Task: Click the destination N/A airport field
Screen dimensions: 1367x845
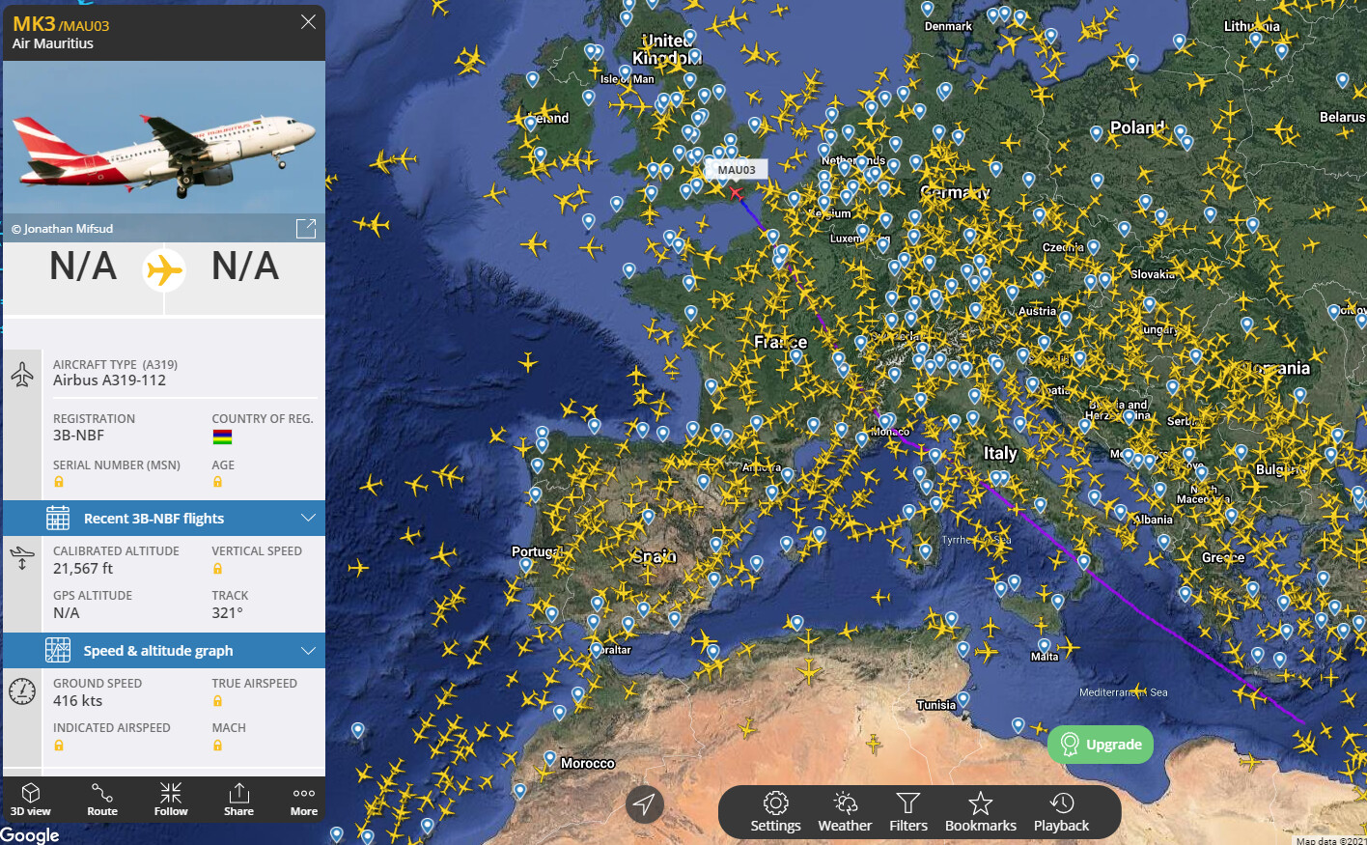Action: click(245, 267)
